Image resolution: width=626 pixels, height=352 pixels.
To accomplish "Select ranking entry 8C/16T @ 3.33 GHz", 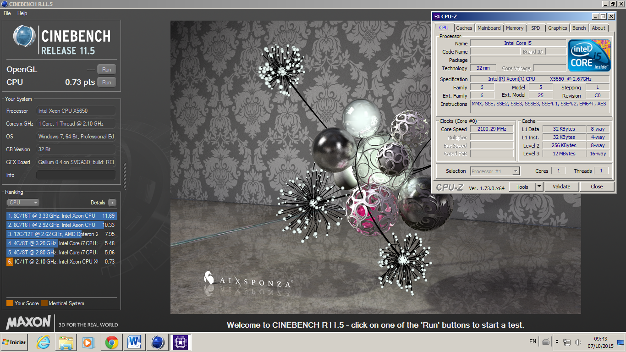I will [61, 215].
